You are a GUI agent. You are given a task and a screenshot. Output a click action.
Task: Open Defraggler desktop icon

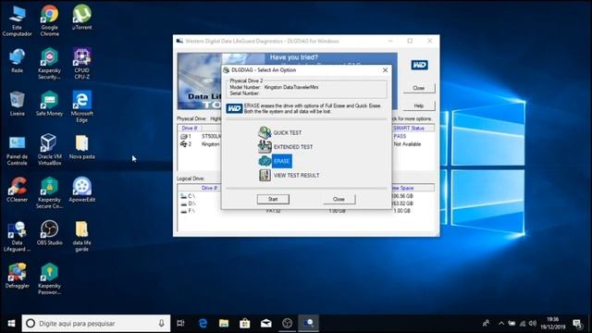point(17,276)
